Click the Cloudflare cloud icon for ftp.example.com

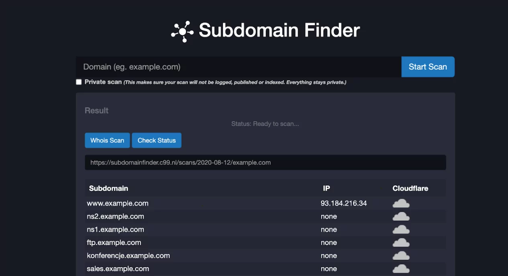[x=401, y=242]
